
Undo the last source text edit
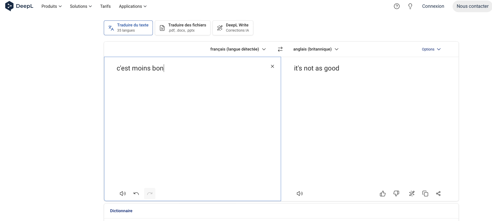pos(136,194)
